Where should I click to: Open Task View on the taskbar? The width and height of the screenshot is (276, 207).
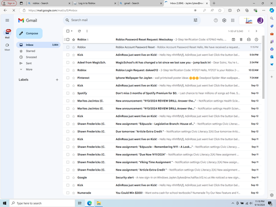tap(79, 203)
